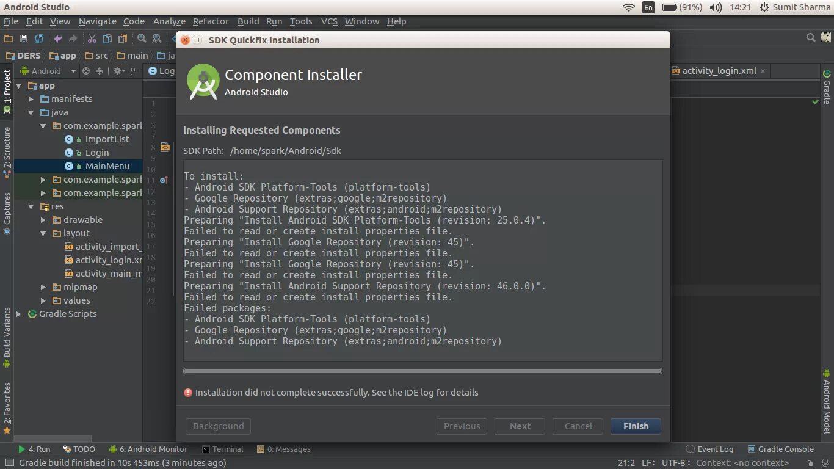Open the Wi-Fi indicator in system tray
This screenshot has width=834, height=469.
click(x=628, y=7)
